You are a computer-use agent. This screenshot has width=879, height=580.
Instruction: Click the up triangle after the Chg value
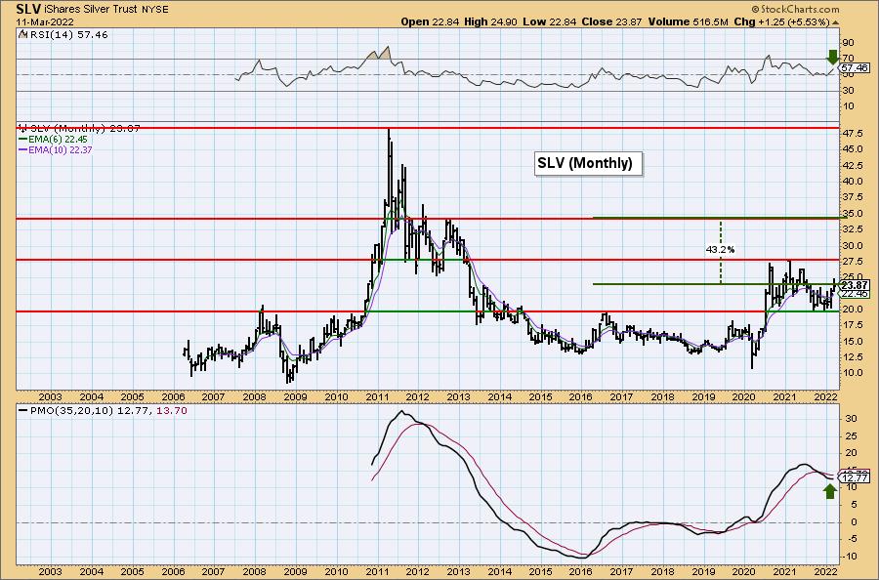836,22
